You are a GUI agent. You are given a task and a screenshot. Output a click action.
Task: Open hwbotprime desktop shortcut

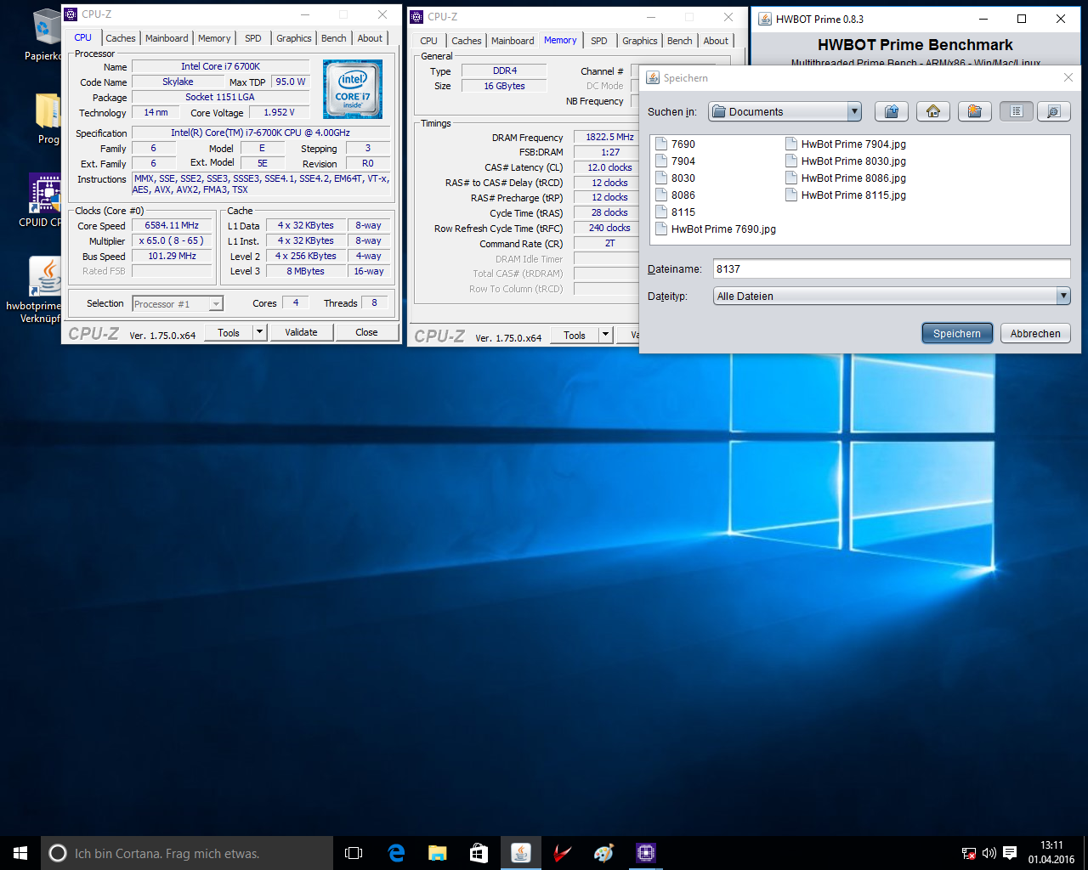click(x=42, y=289)
